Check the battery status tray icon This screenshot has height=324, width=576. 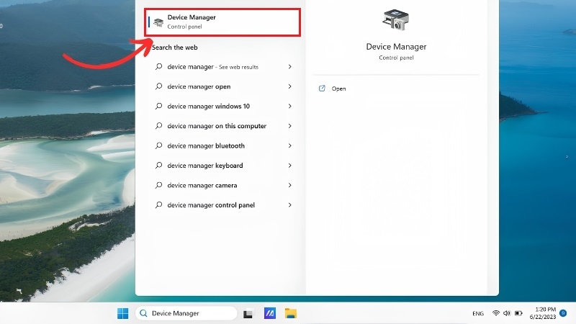(x=518, y=313)
